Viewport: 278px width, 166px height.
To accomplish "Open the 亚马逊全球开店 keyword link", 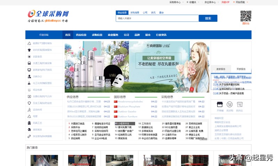I will point(102,135).
